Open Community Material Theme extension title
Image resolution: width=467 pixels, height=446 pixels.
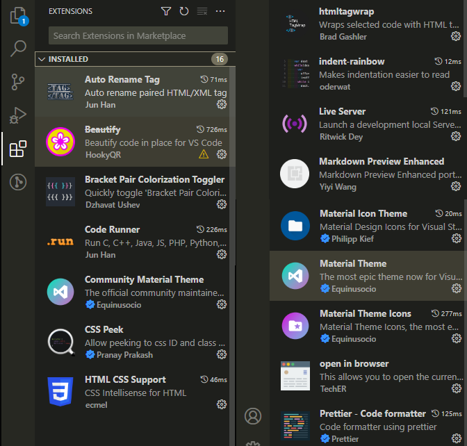click(x=144, y=279)
